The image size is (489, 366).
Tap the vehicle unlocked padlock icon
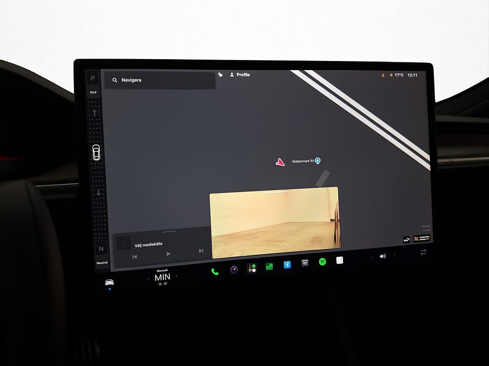click(220, 74)
